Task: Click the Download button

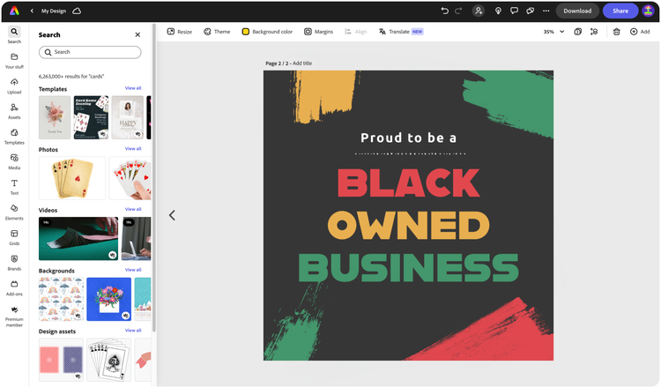Action: click(x=577, y=11)
